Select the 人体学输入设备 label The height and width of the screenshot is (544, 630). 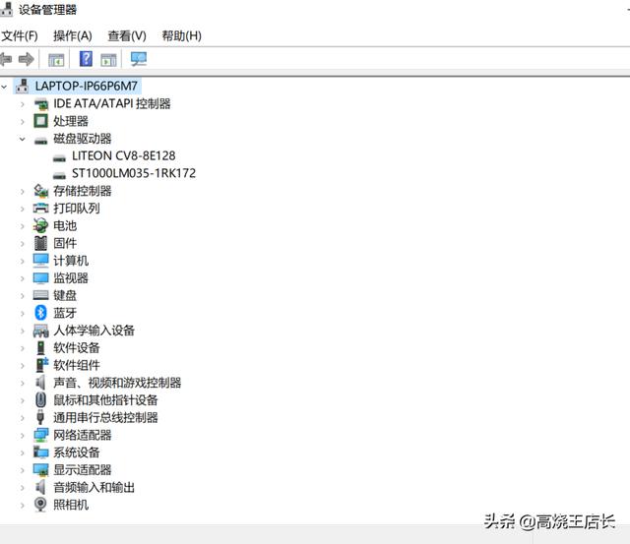[94, 331]
